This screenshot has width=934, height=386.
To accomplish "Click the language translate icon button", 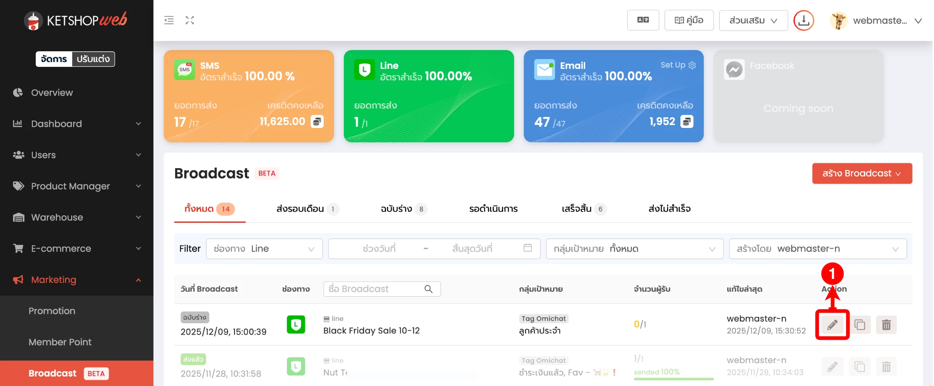I will [x=643, y=20].
